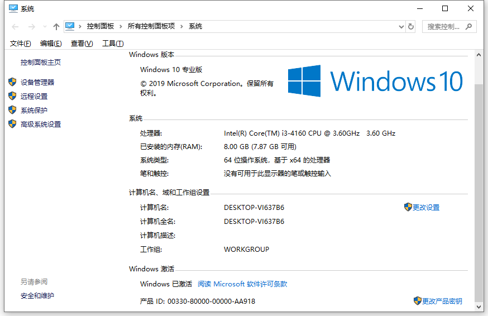Image resolution: width=488 pixels, height=316 pixels.
Task: Open 高级系统设置 link
Action: [41, 125]
